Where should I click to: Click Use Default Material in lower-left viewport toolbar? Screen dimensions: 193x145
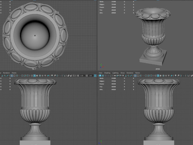coord(37,76)
